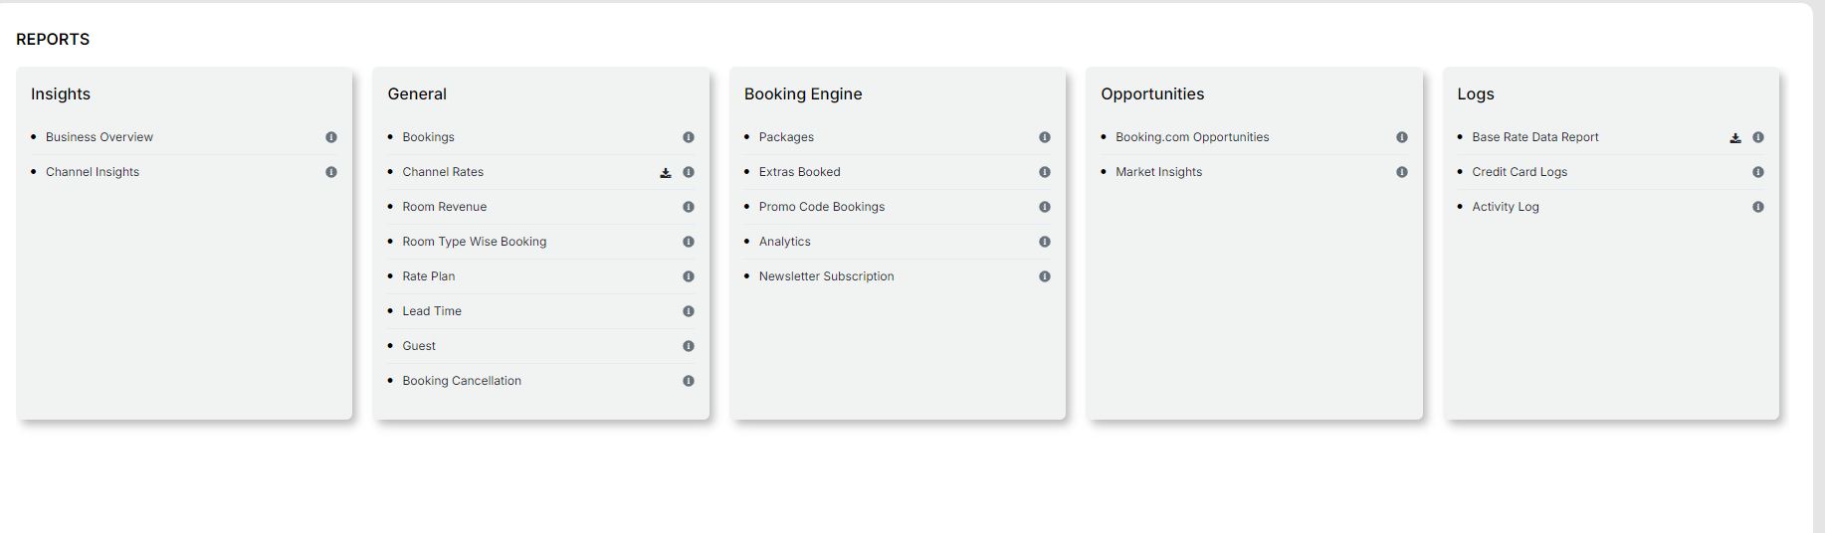Open the Channel Insights report
Image resolution: width=1825 pixels, height=533 pixels.
point(93,172)
